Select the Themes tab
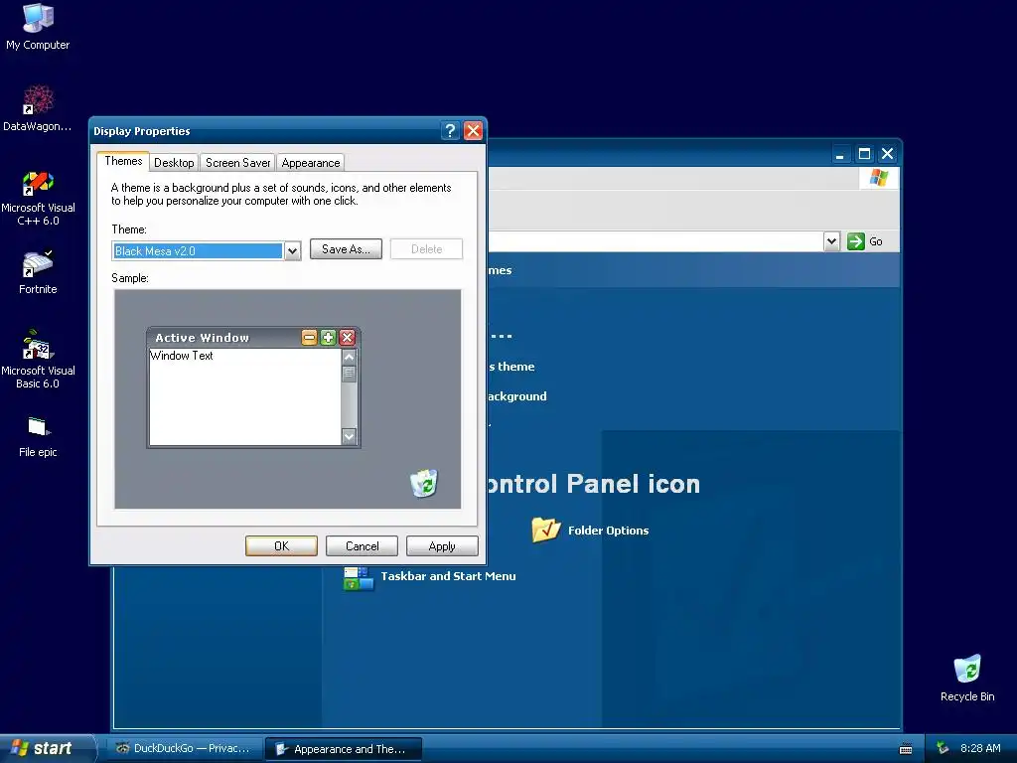Screen dimensions: 1017x763 pyautogui.click(x=123, y=161)
